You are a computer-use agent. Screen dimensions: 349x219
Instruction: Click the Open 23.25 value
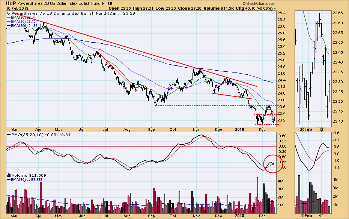pos(120,9)
